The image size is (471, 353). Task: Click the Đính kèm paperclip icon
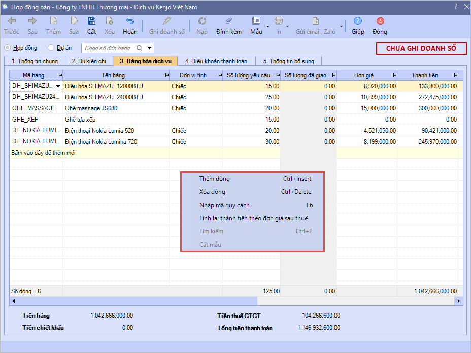click(x=229, y=21)
